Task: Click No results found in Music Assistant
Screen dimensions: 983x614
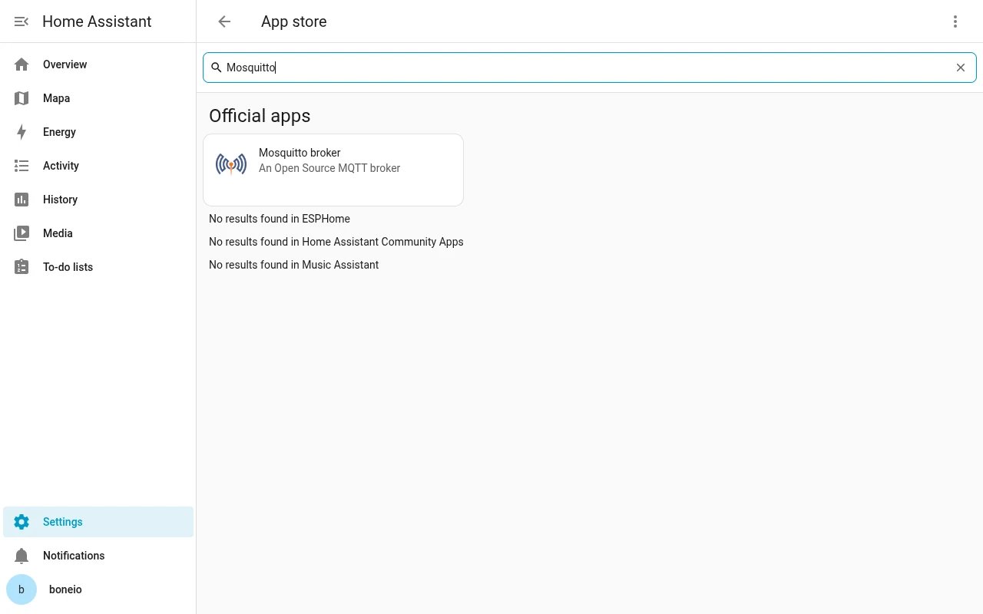Action: click(294, 265)
